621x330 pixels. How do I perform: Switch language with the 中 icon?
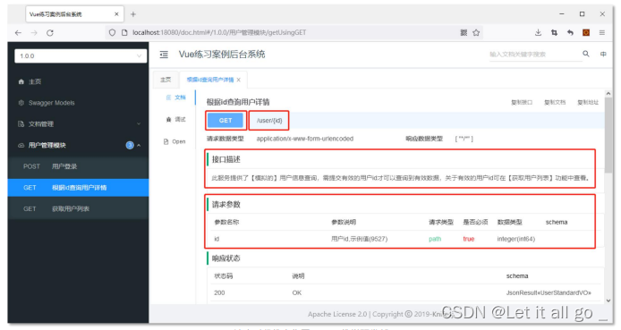point(603,55)
